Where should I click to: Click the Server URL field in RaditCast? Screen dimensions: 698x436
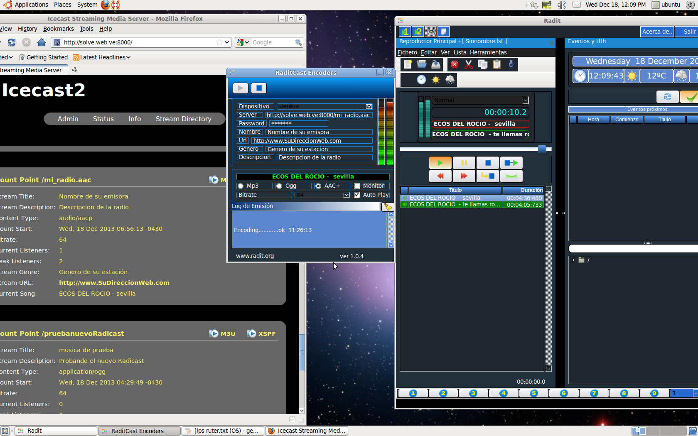[x=318, y=115]
